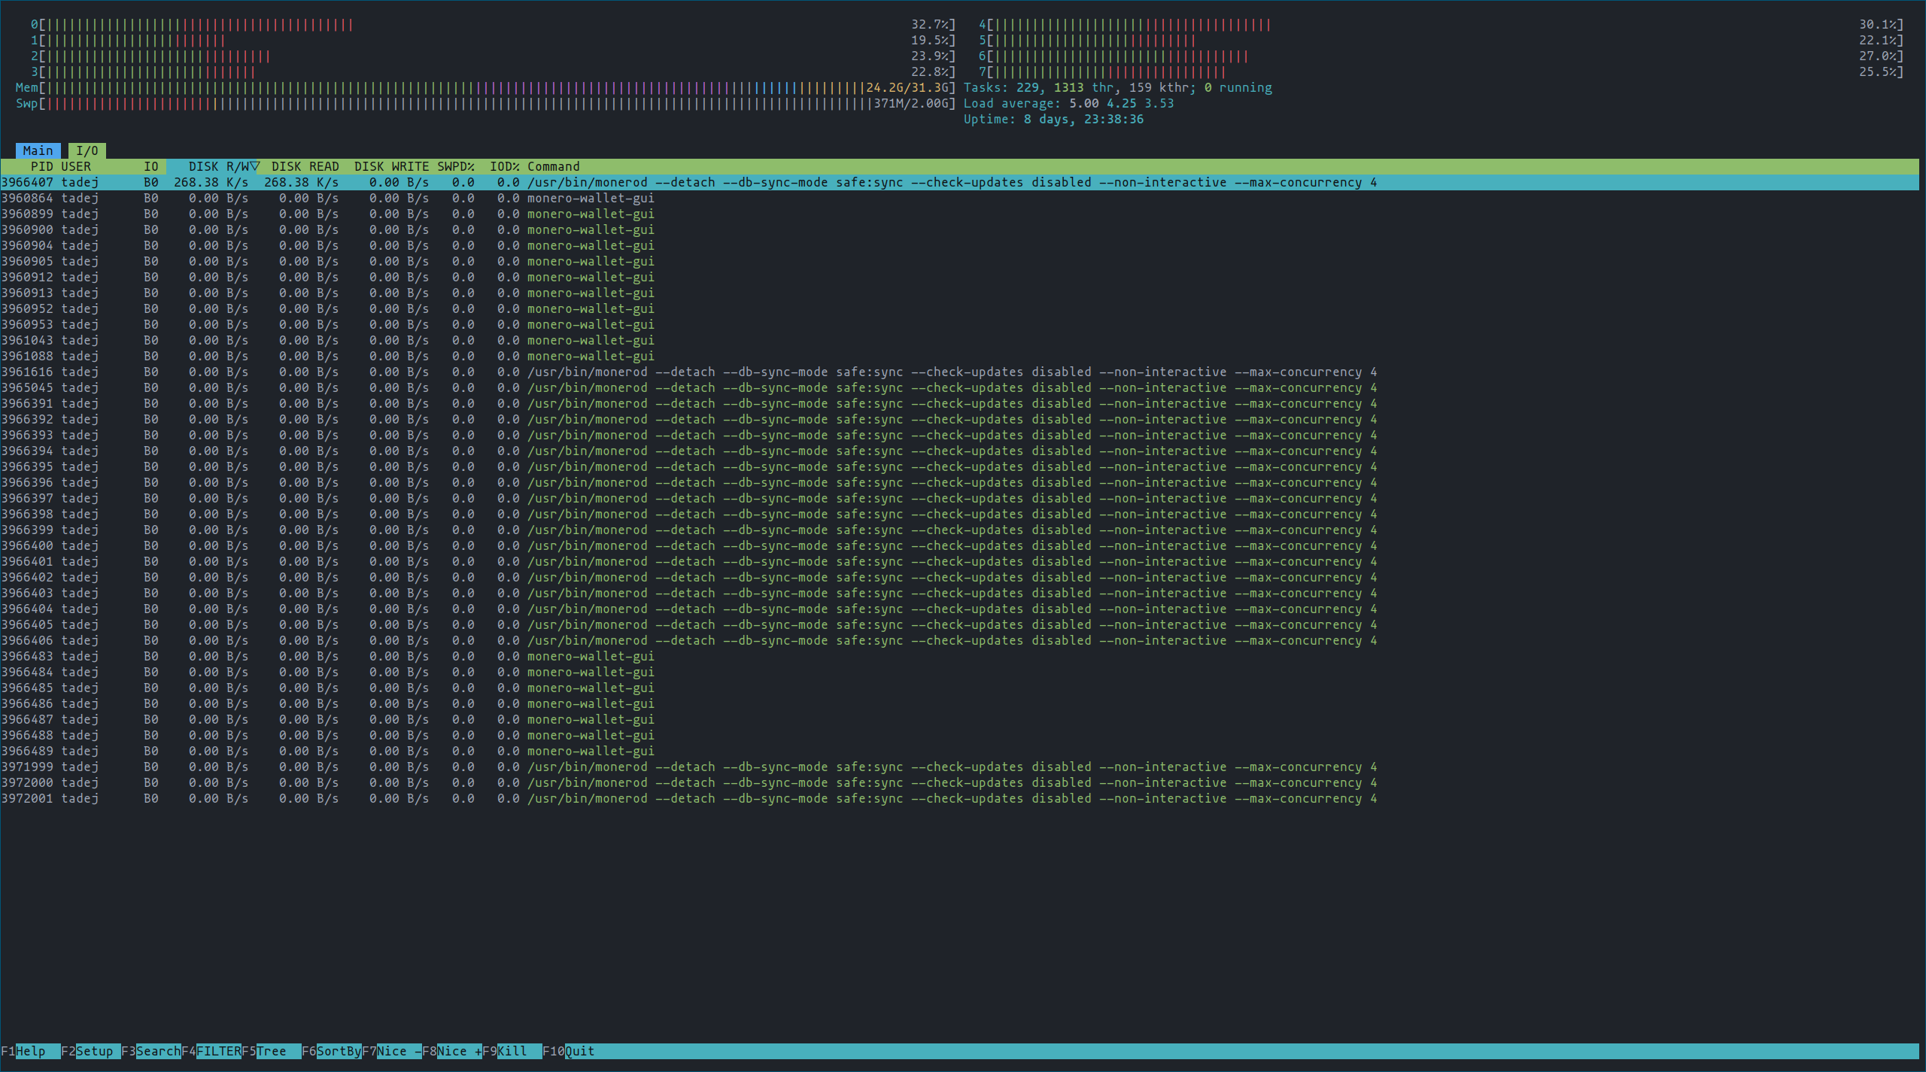Click the CPU 0 usage meter

tap(493, 24)
